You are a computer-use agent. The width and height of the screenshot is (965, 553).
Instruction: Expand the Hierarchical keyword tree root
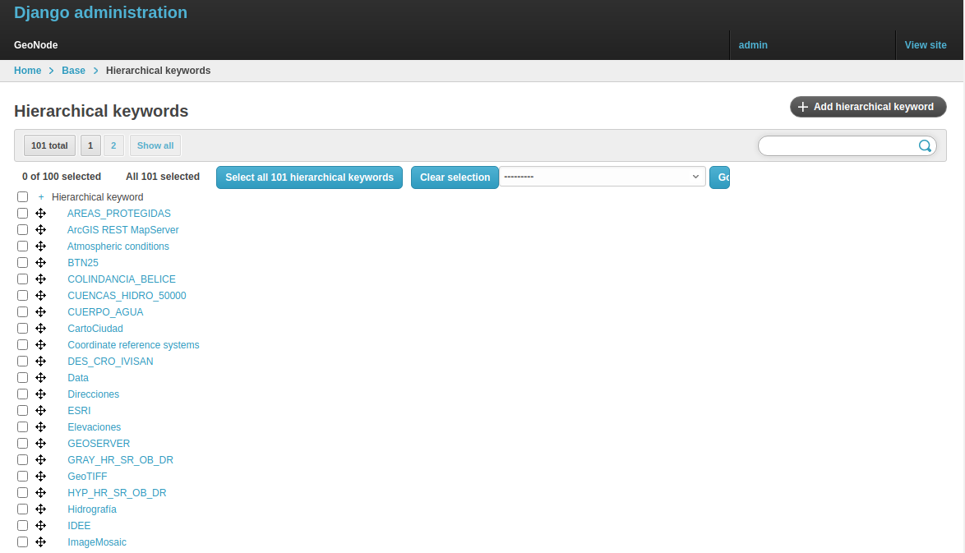click(40, 196)
